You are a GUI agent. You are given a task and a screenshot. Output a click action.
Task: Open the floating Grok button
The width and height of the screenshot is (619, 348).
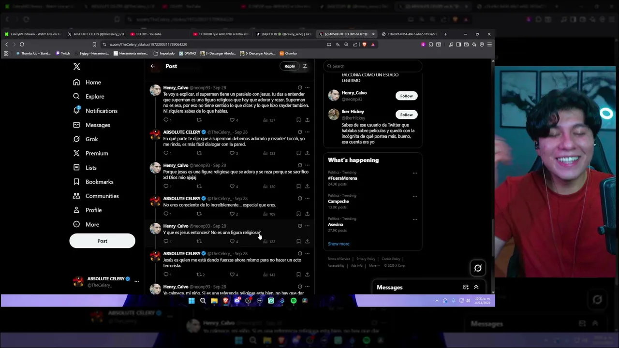[x=478, y=268]
